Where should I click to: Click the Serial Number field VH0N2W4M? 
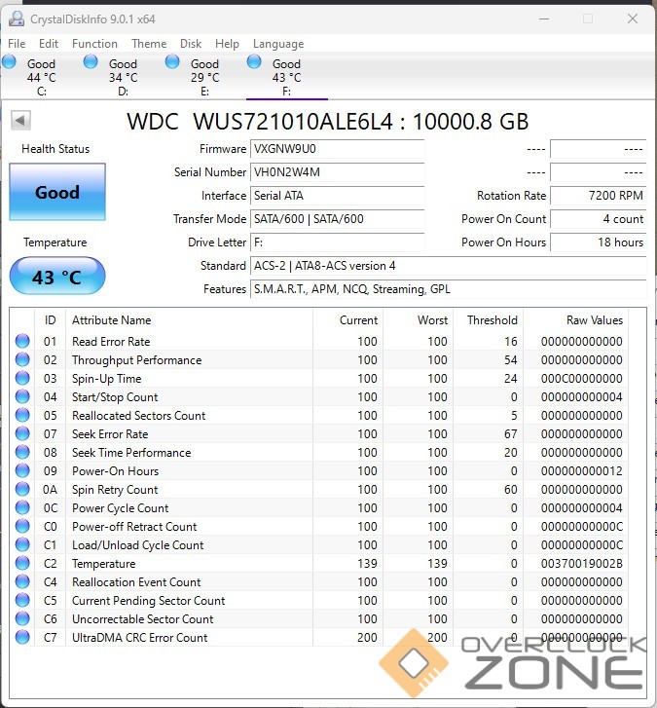click(x=338, y=172)
